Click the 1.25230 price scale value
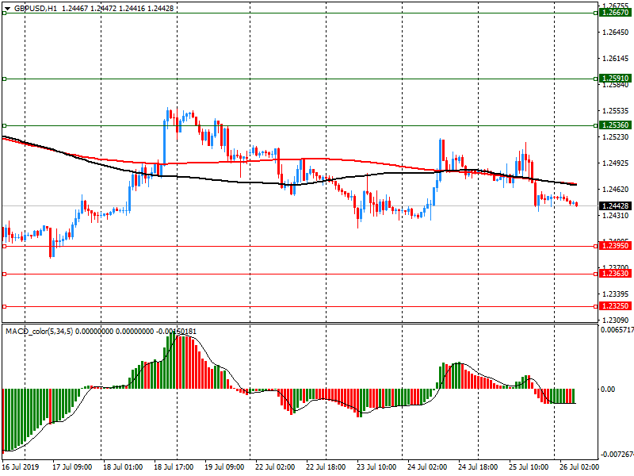Image resolution: width=634 pixels, height=476 pixels. click(x=616, y=136)
